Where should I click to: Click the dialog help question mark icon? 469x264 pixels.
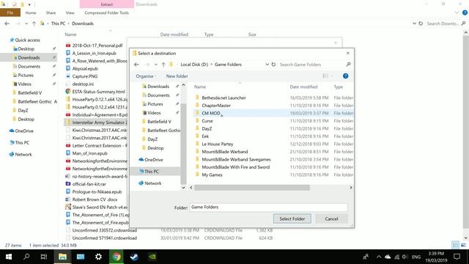[345, 76]
